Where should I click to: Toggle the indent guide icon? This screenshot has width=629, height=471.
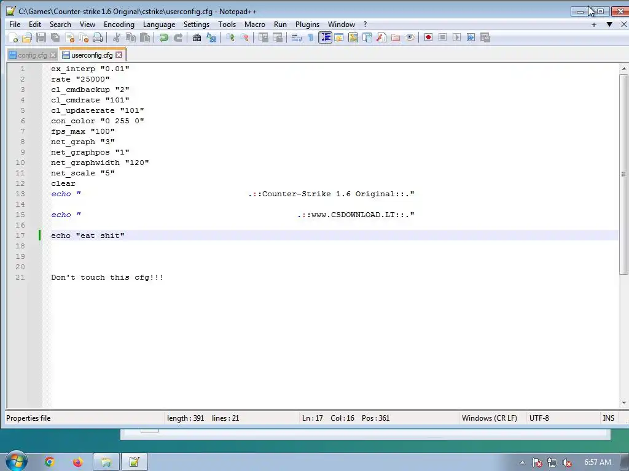tap(325, 37)
